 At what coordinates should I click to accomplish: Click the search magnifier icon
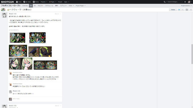(164, 2)
